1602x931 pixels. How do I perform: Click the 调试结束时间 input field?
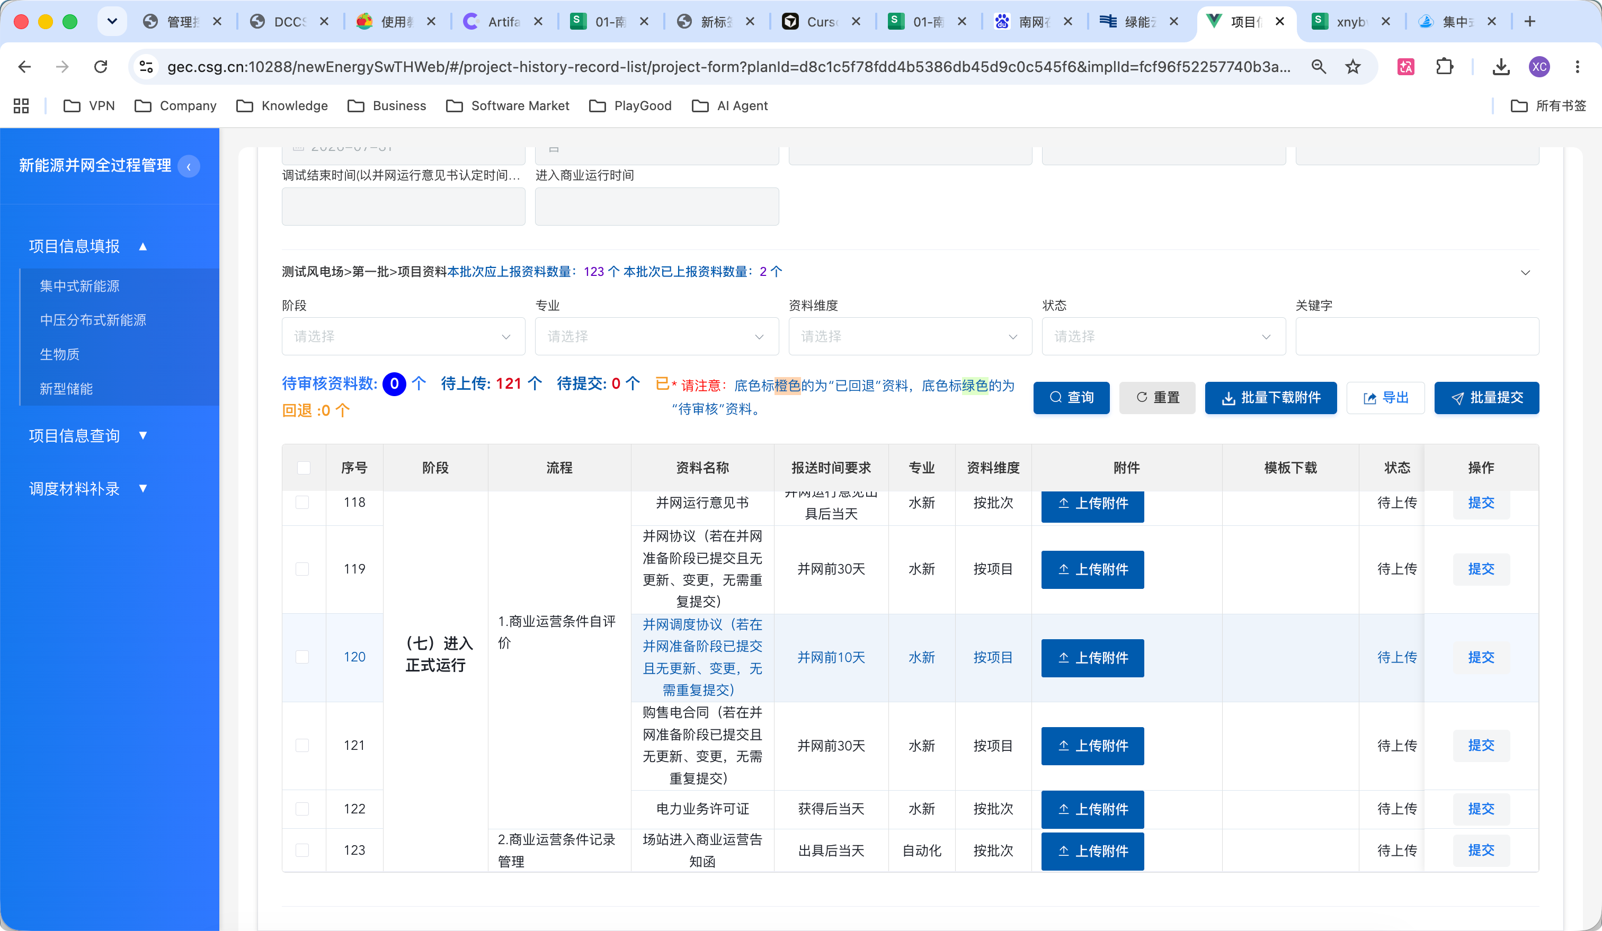pyautogui.click(x=403, y=206)
